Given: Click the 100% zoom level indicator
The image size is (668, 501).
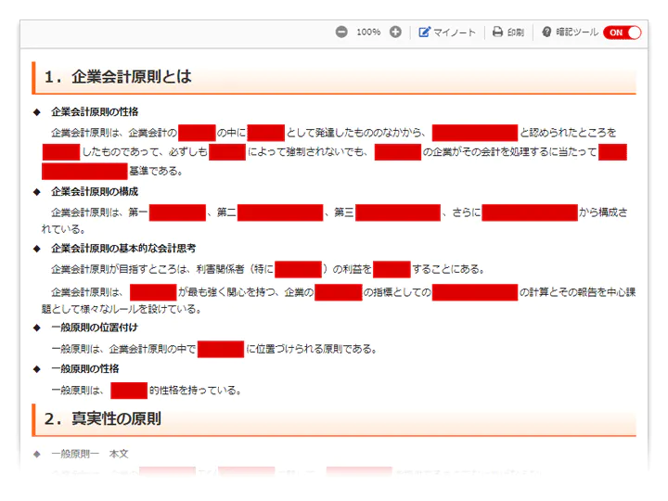Looking at the screenshot, I should click(368, 32).
